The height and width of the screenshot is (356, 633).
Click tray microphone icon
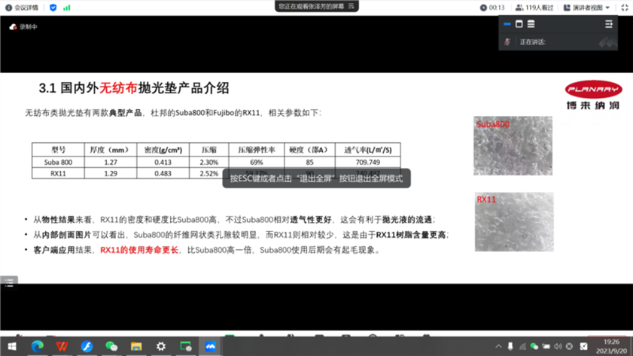pos(510,346)
